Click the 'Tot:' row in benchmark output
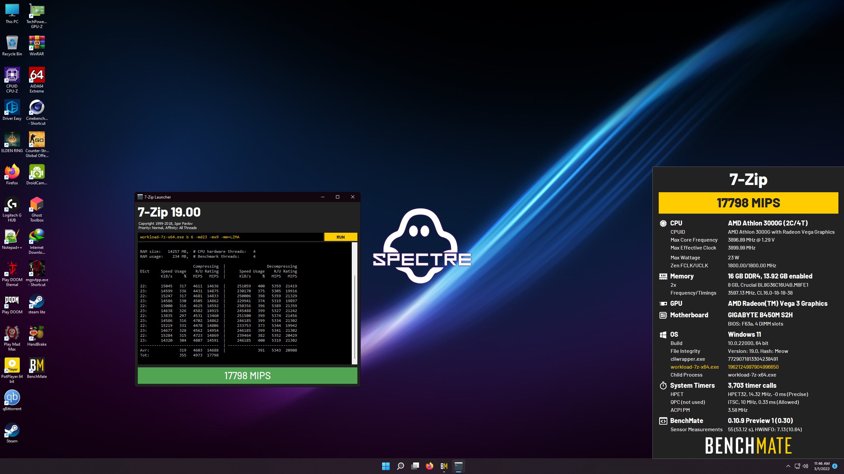 click(179, 355)
